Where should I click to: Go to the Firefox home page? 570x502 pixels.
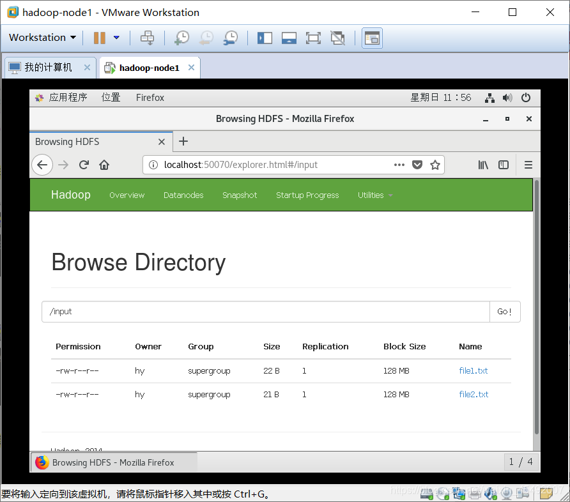pyautogui.click(x=104, y=165)
